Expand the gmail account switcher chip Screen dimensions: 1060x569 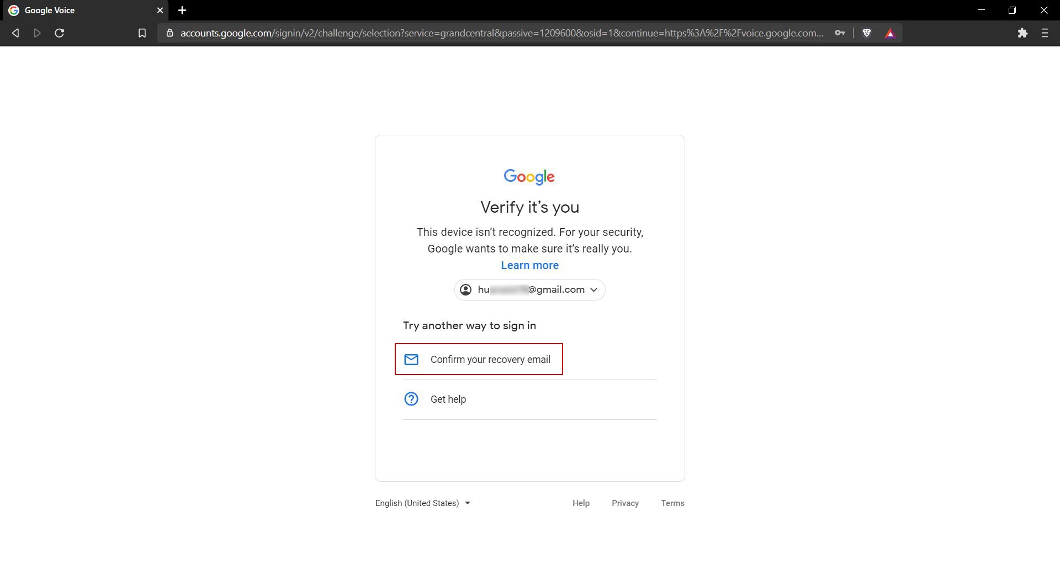[x=530, y=289]
